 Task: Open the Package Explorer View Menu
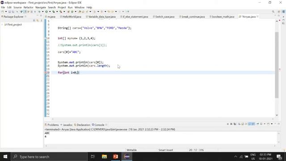point(41,21)
